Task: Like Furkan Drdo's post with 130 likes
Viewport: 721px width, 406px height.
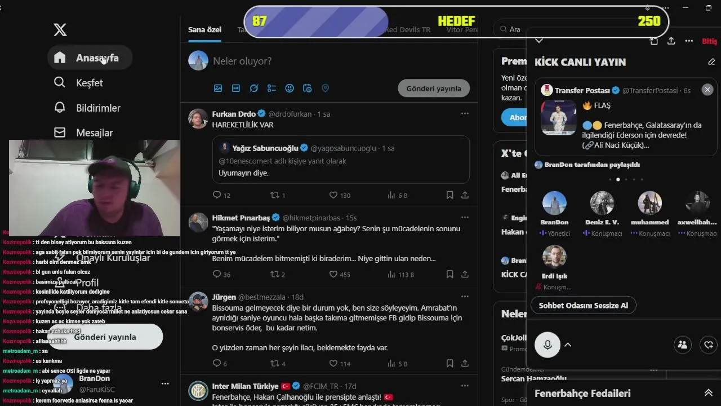Action: coord(333,195)
